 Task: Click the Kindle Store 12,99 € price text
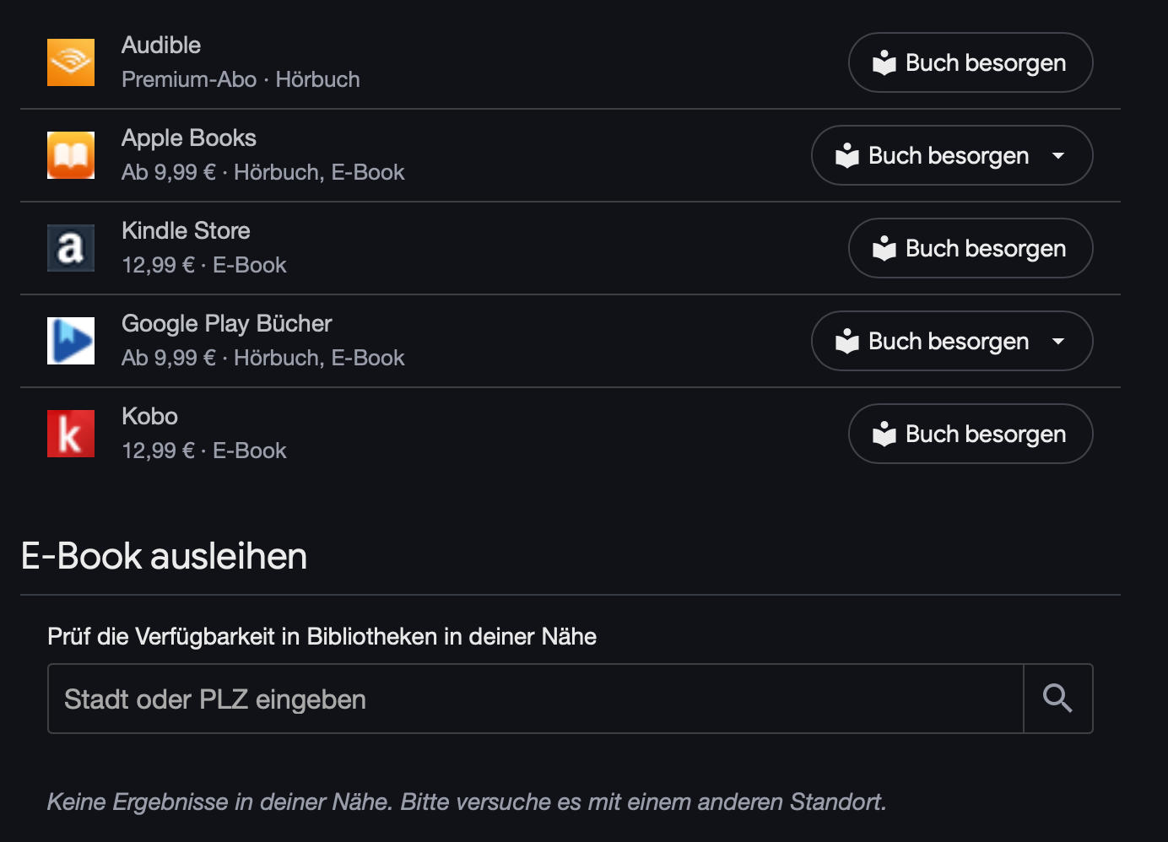pyautogui.click(x=158, y=266)
